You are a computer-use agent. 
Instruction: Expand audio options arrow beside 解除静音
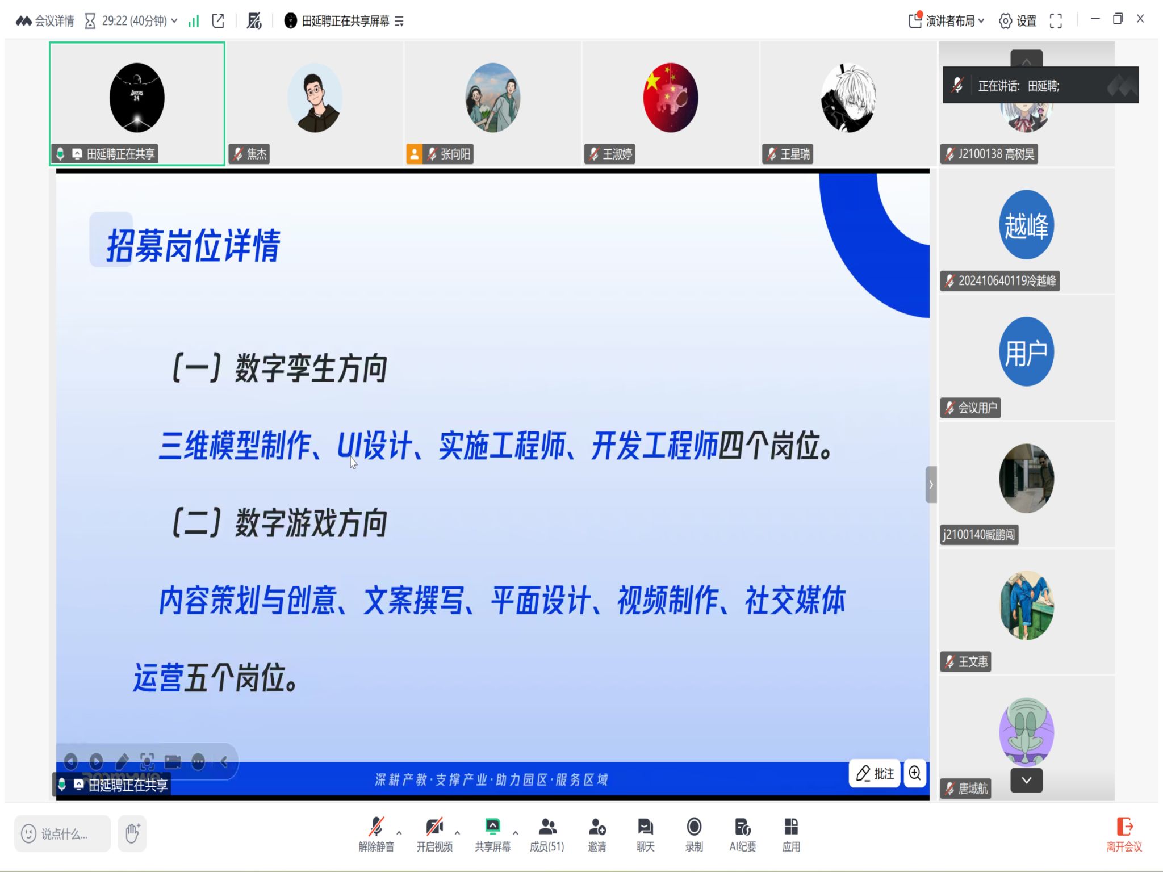399,833
